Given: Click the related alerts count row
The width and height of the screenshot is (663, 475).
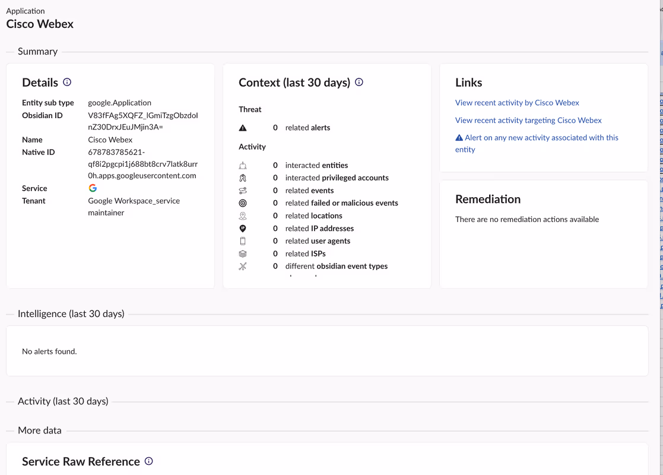Looking at the screenshot, I should point(302,128).
